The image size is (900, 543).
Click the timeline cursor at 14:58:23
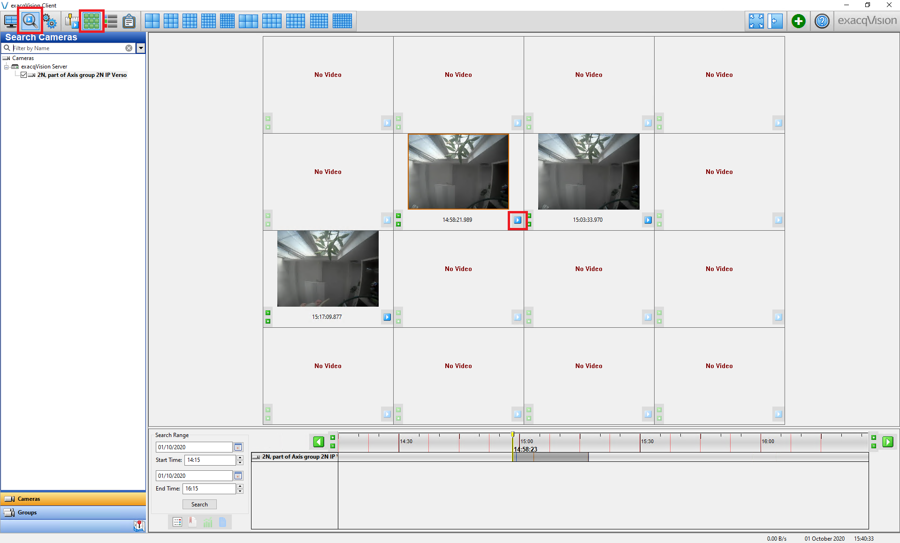(x=513, y=435)
